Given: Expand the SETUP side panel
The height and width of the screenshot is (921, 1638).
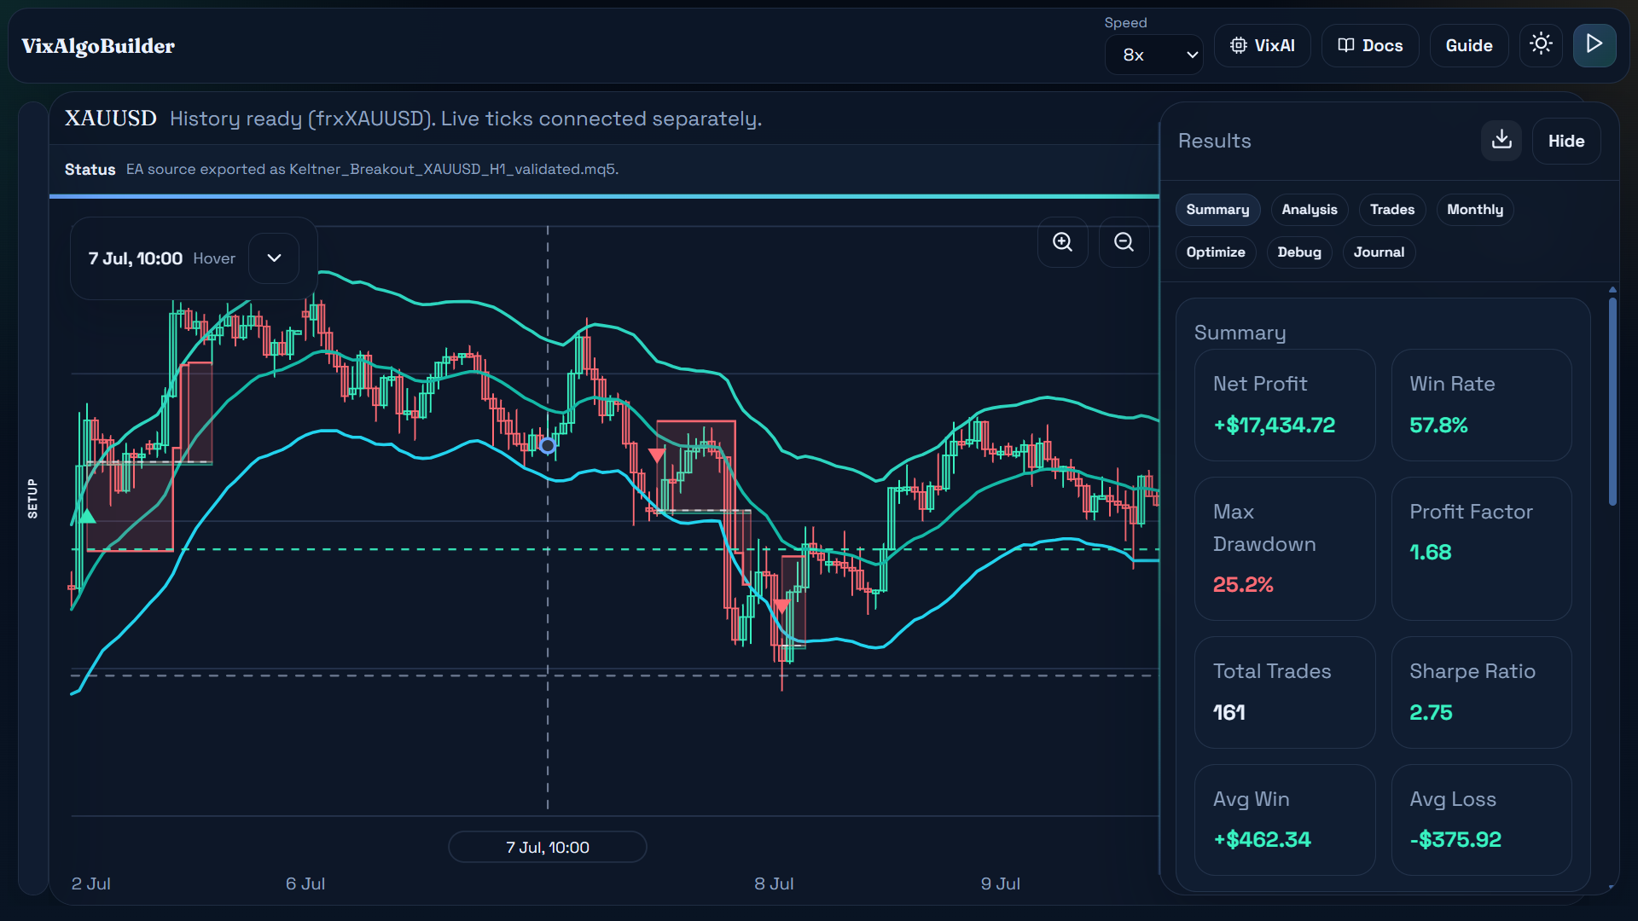Looking at the screenshot, I should click(32, 498).
